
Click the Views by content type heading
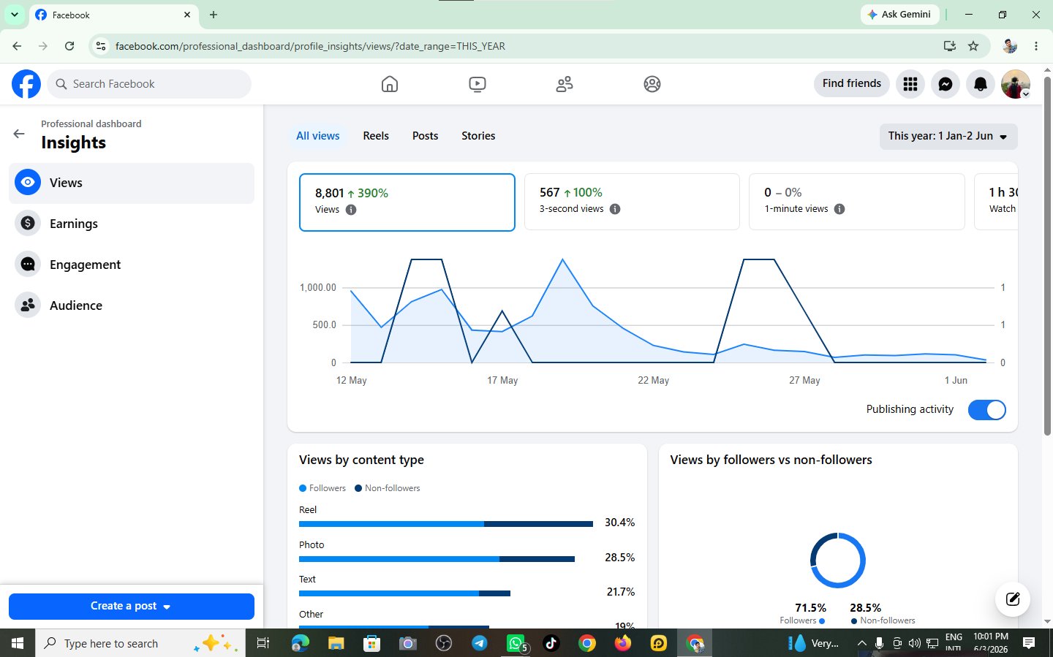pos(361,460)
